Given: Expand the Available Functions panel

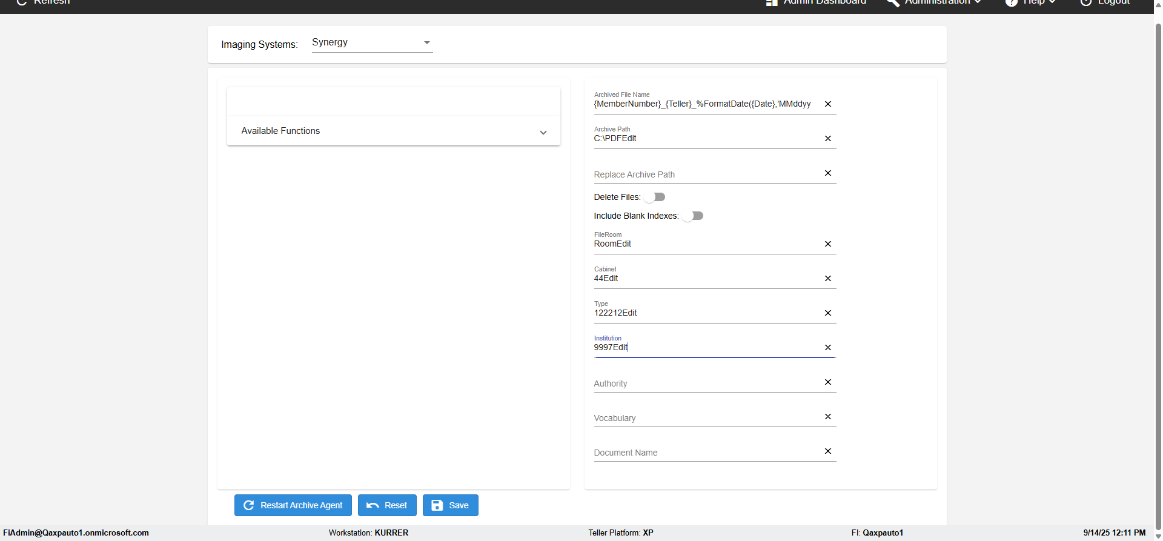Looking at the screenshot, I should pyautogui.click(x=393, y=131).
